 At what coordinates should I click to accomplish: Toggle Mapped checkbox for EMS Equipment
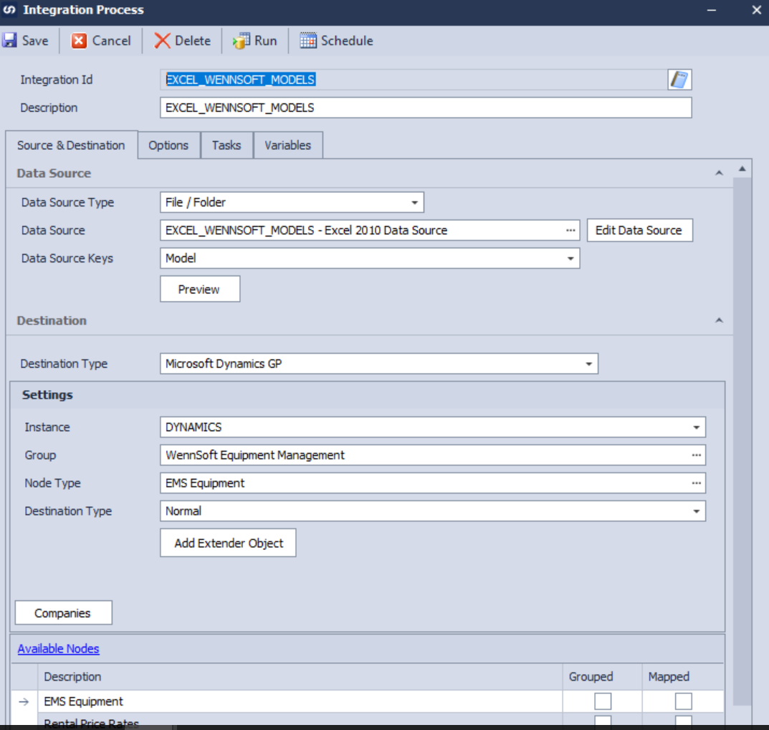(x=683, y=701)
